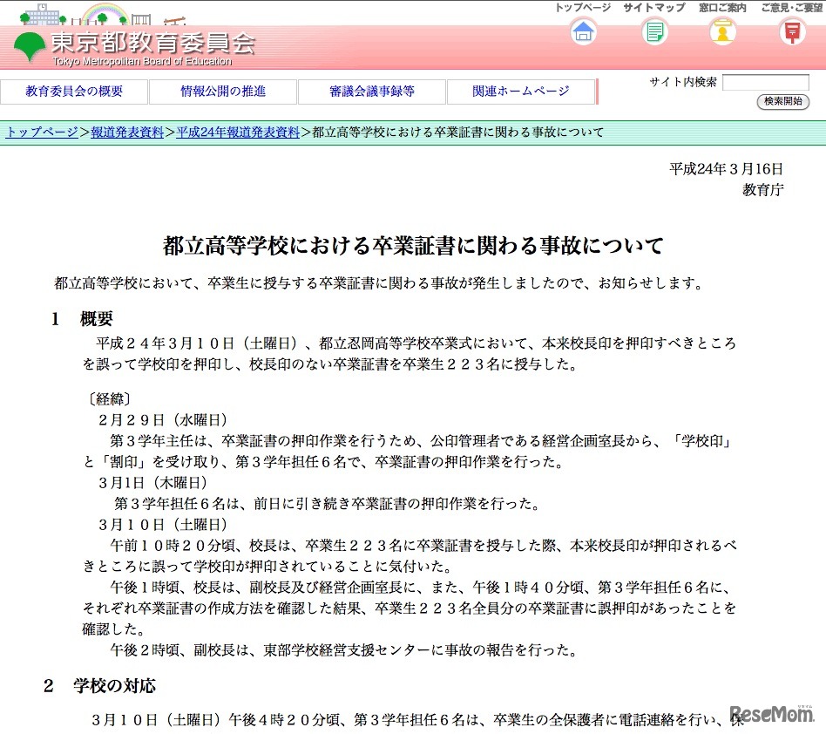Click inside the サイト内検索 search box
Image resolution: width=826 pixels, height=734 pixels.
click(x=767, y=81)
